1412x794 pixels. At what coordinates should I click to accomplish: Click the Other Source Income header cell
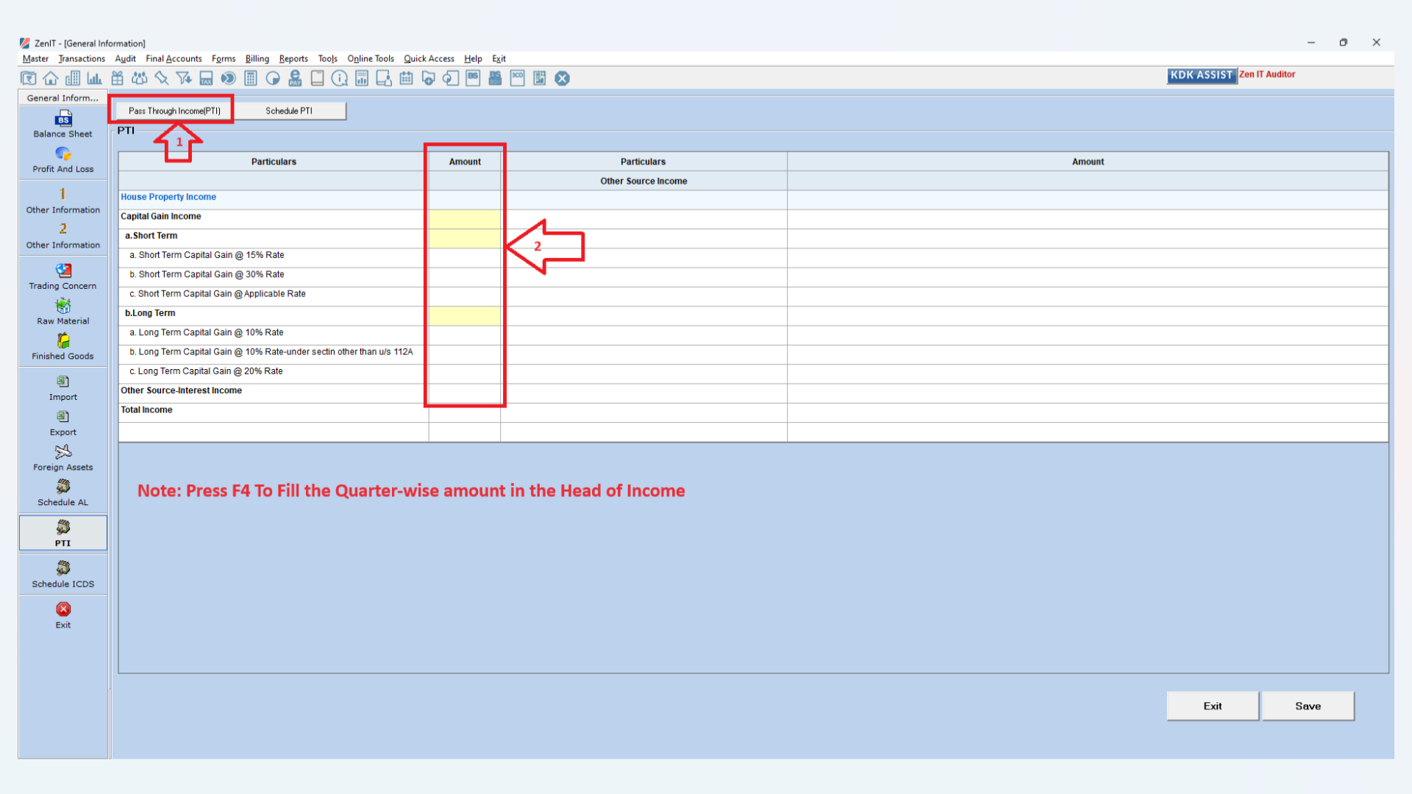pos(643,181)
